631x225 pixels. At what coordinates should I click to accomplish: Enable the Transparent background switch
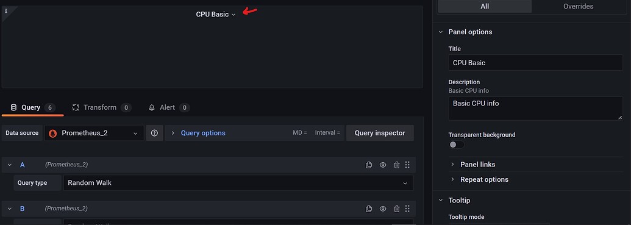point(457,145)
